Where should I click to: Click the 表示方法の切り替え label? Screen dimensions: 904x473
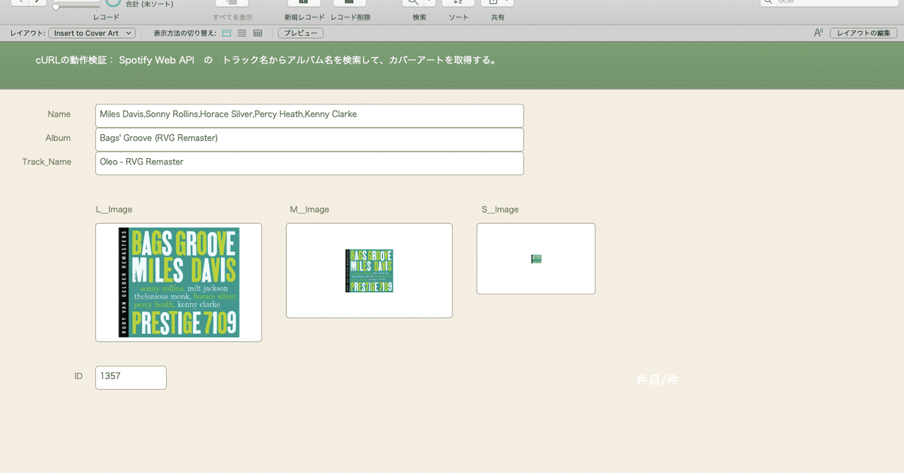[185, 33]
